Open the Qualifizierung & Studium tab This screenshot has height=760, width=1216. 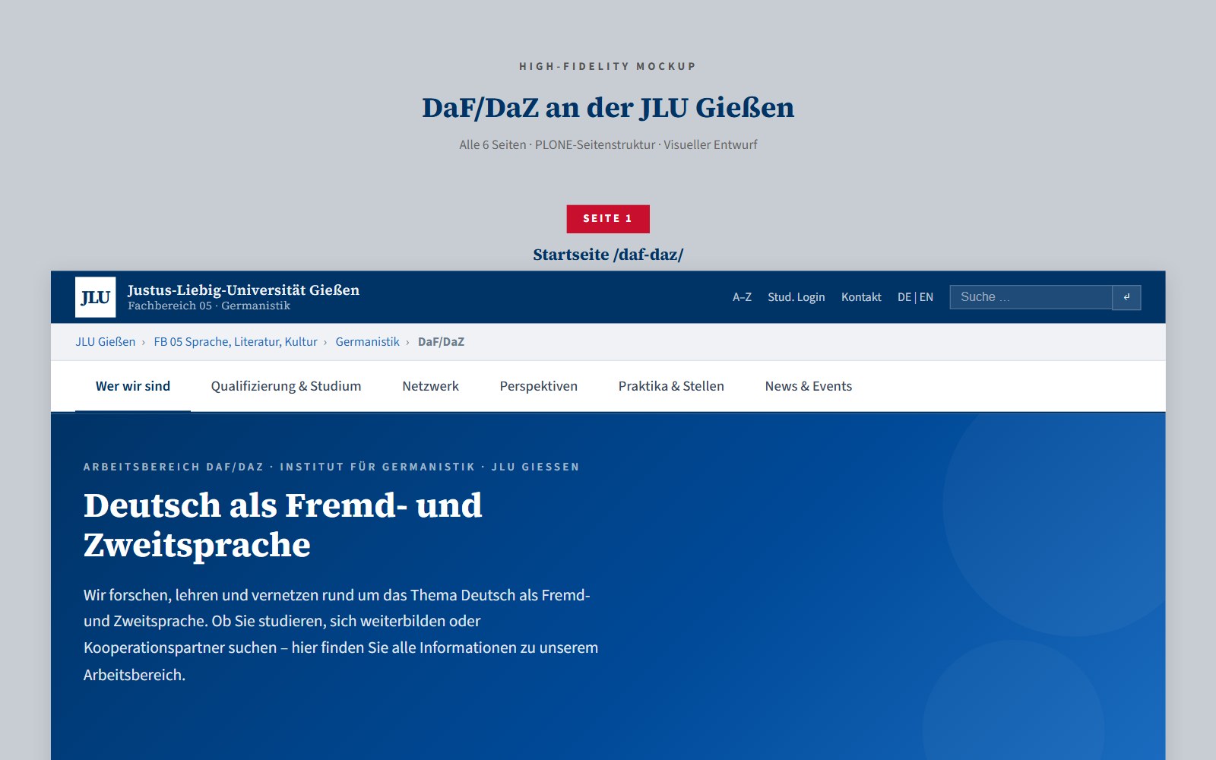click(286, 386)
